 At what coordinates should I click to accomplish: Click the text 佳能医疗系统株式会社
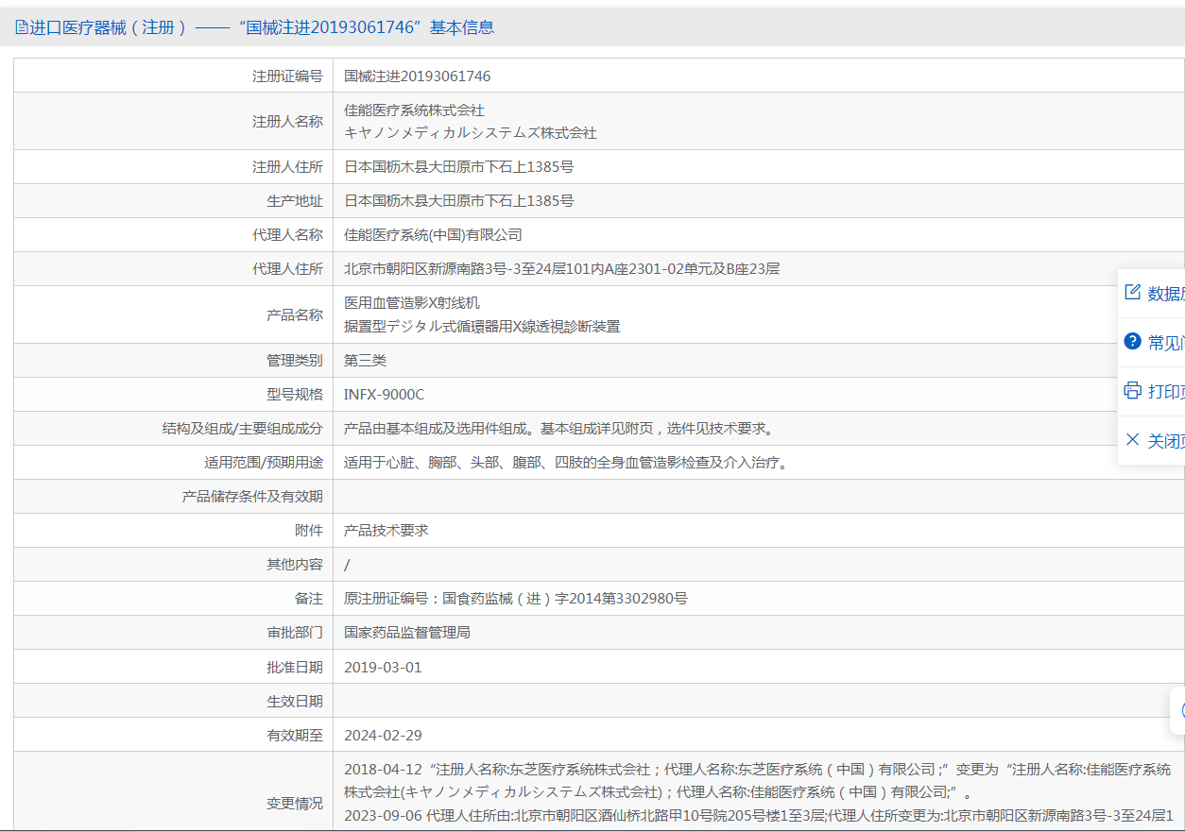[x=414, y=110]
